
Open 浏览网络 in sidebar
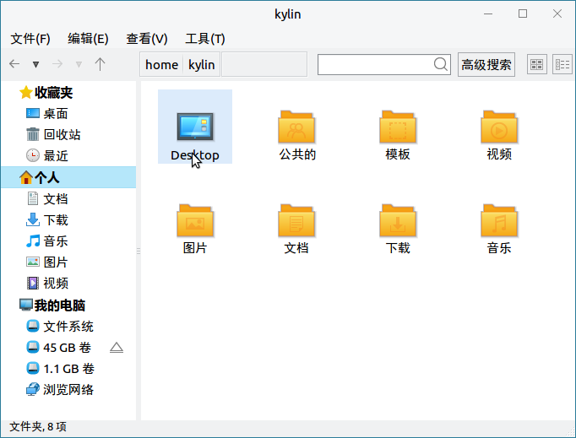click(x=59, y=390)
